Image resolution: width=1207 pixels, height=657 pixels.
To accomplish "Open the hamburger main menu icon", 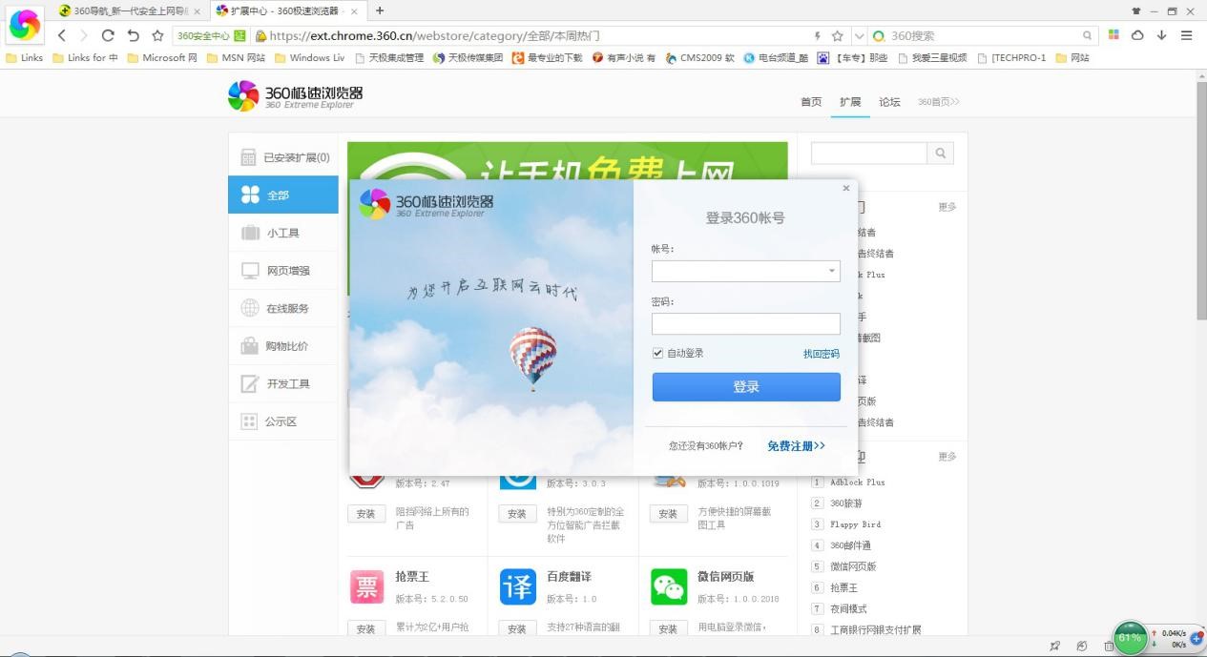I will click(1186, 35).
